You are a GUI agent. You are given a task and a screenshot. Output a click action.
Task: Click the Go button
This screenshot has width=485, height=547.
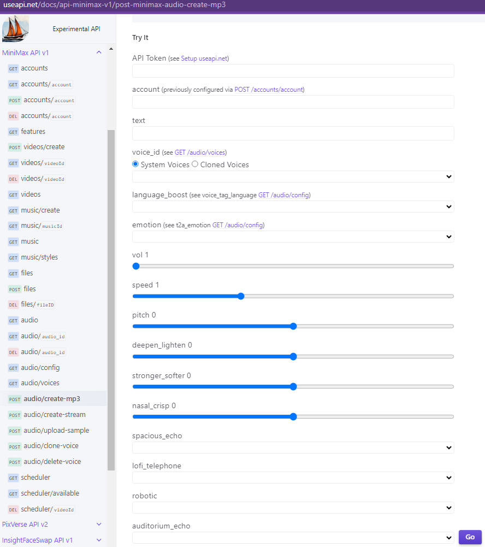470,537
